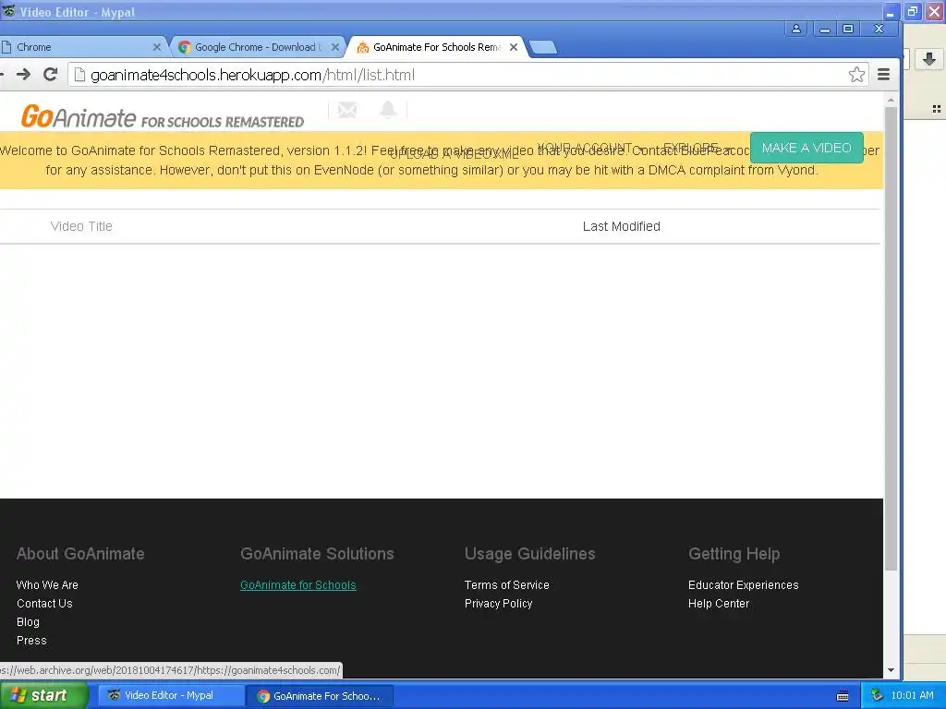Click the GoAnimate for Schools Remastered logo
Viewport: 946px width, 709px height.
tap(163, 117)
